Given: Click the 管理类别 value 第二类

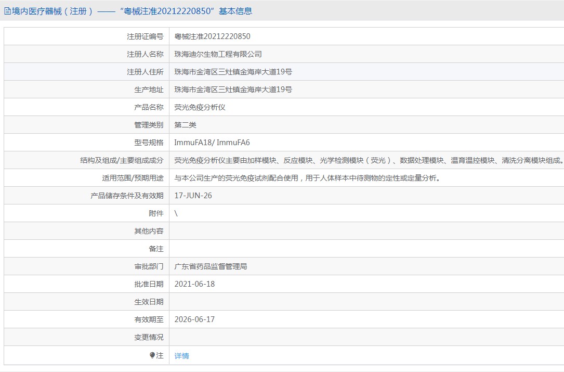Looking at the screenshot, I should coord(185,125).
